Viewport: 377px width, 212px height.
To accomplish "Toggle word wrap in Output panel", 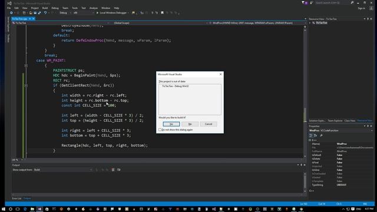I will pyautogui.click(x=119, y=170).
